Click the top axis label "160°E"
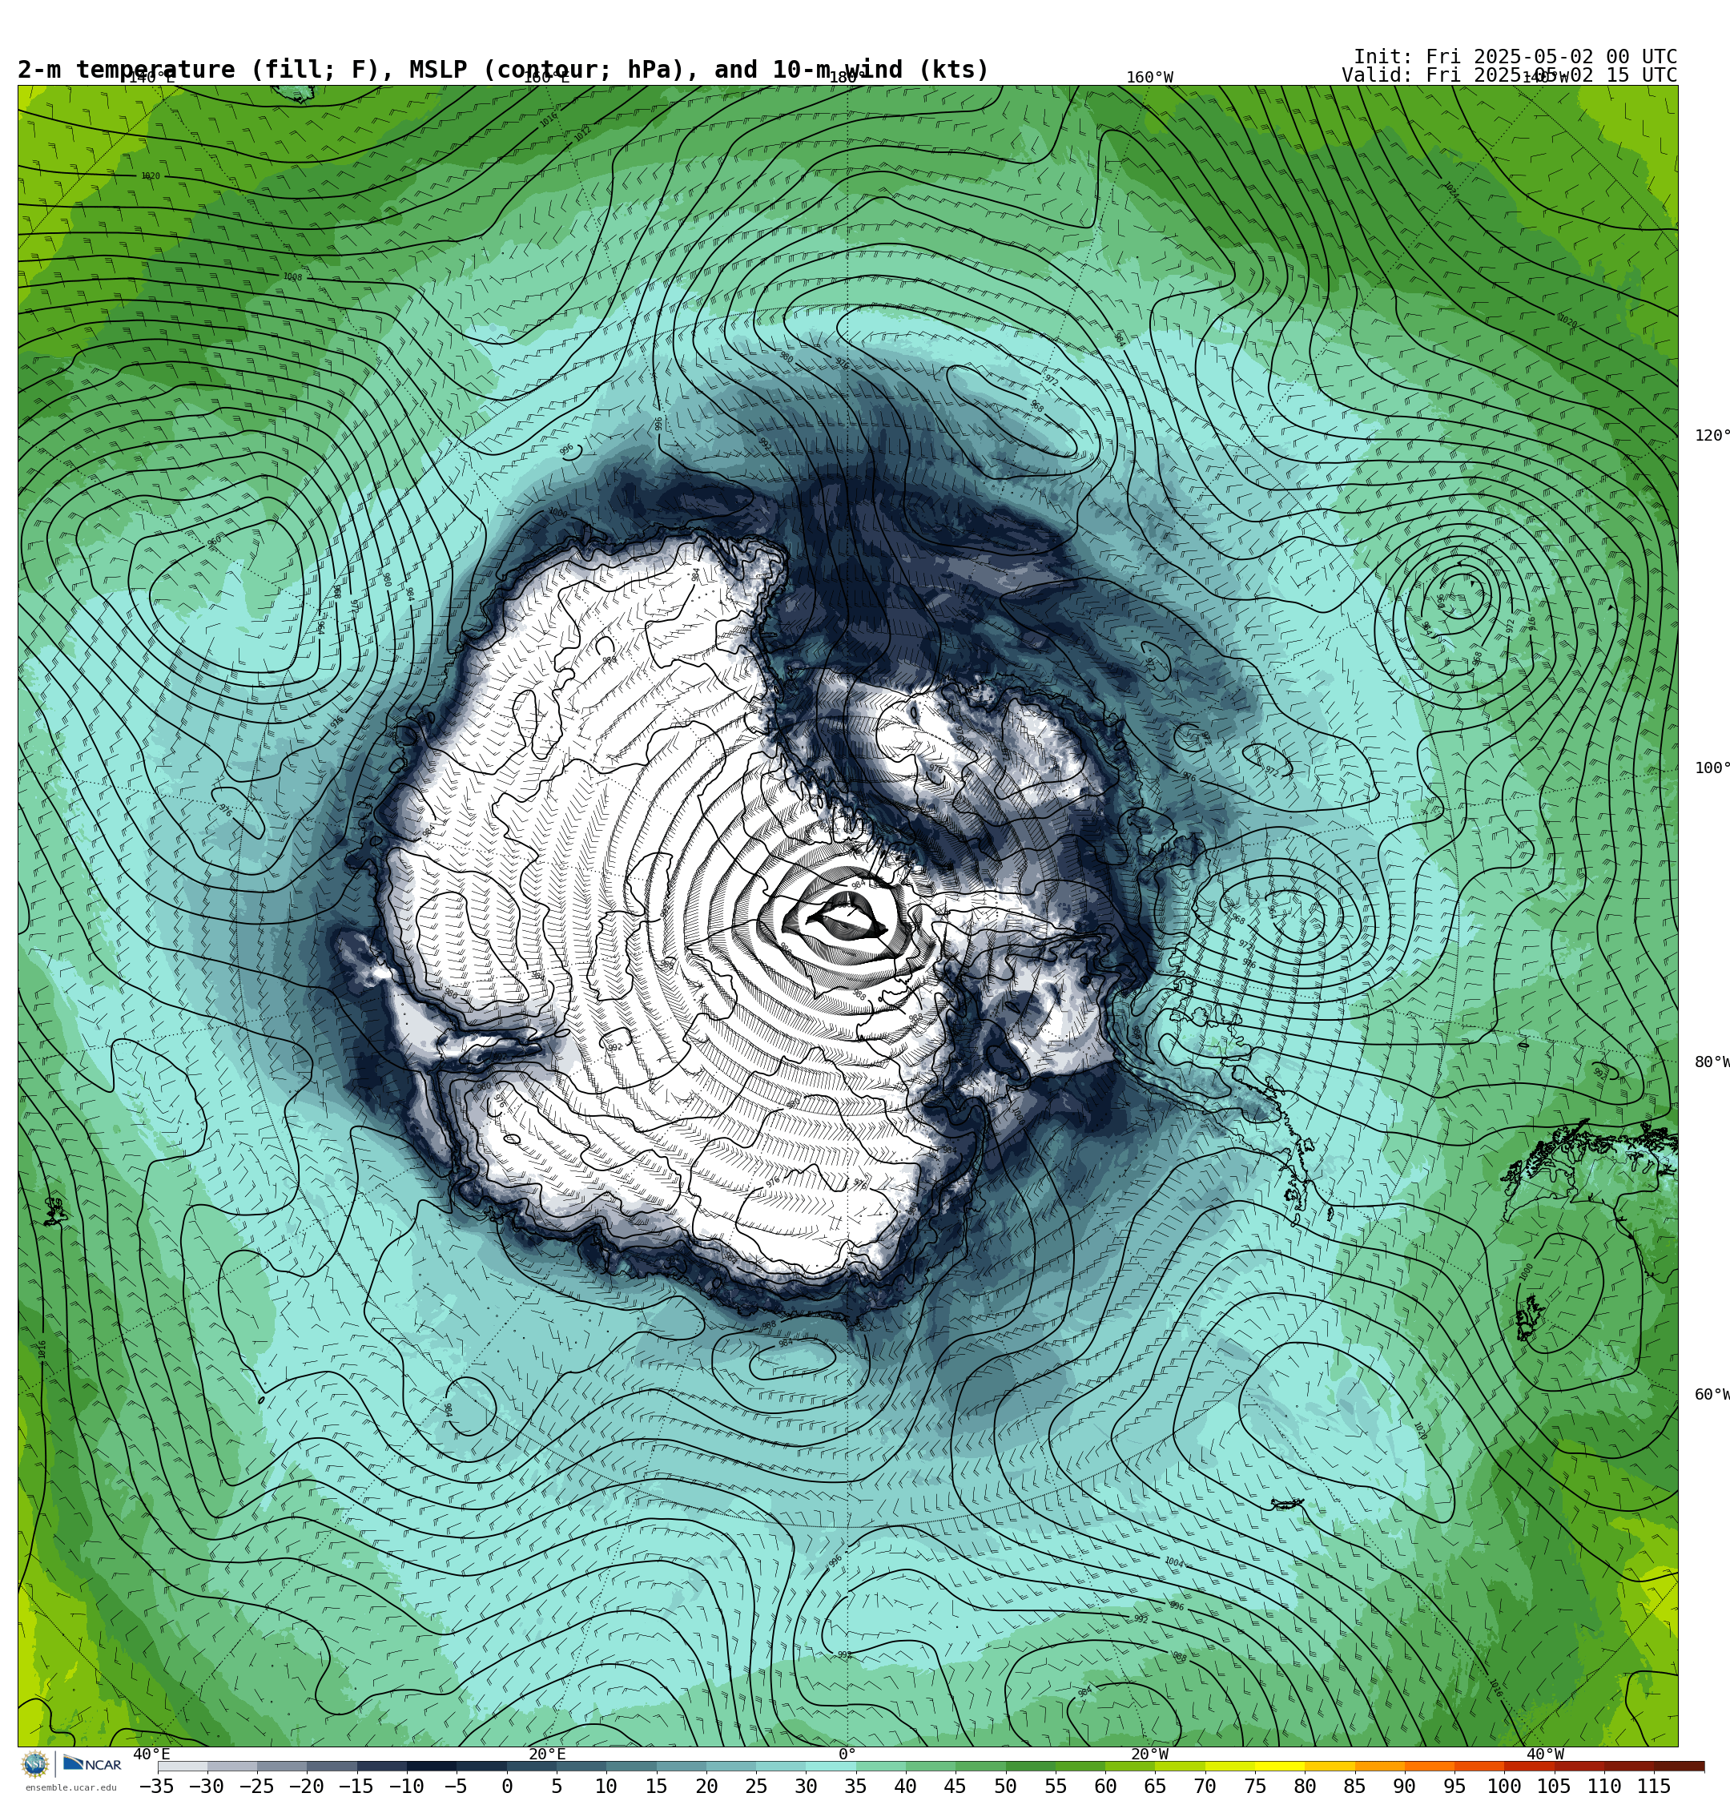 (x=545, y=77)
